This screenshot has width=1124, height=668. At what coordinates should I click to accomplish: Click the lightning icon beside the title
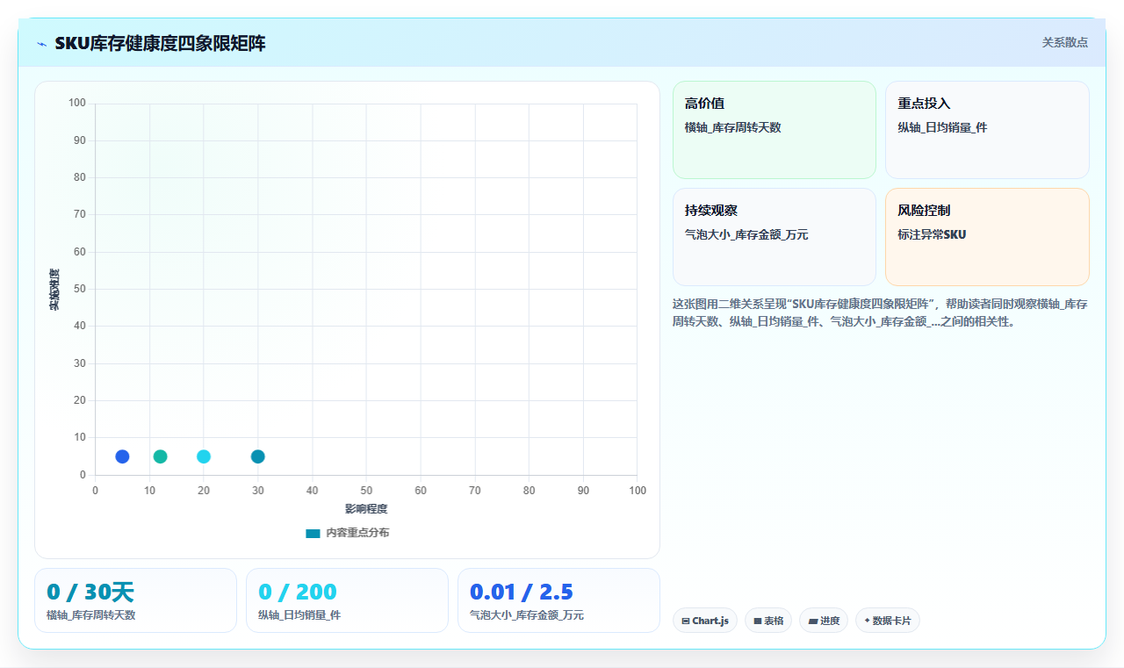(x=41, y=44)
